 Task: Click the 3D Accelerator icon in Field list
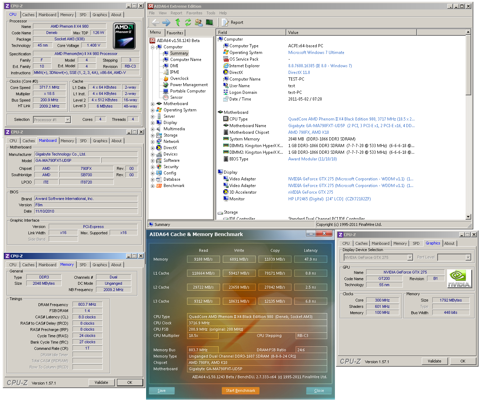tap(226, 192)
